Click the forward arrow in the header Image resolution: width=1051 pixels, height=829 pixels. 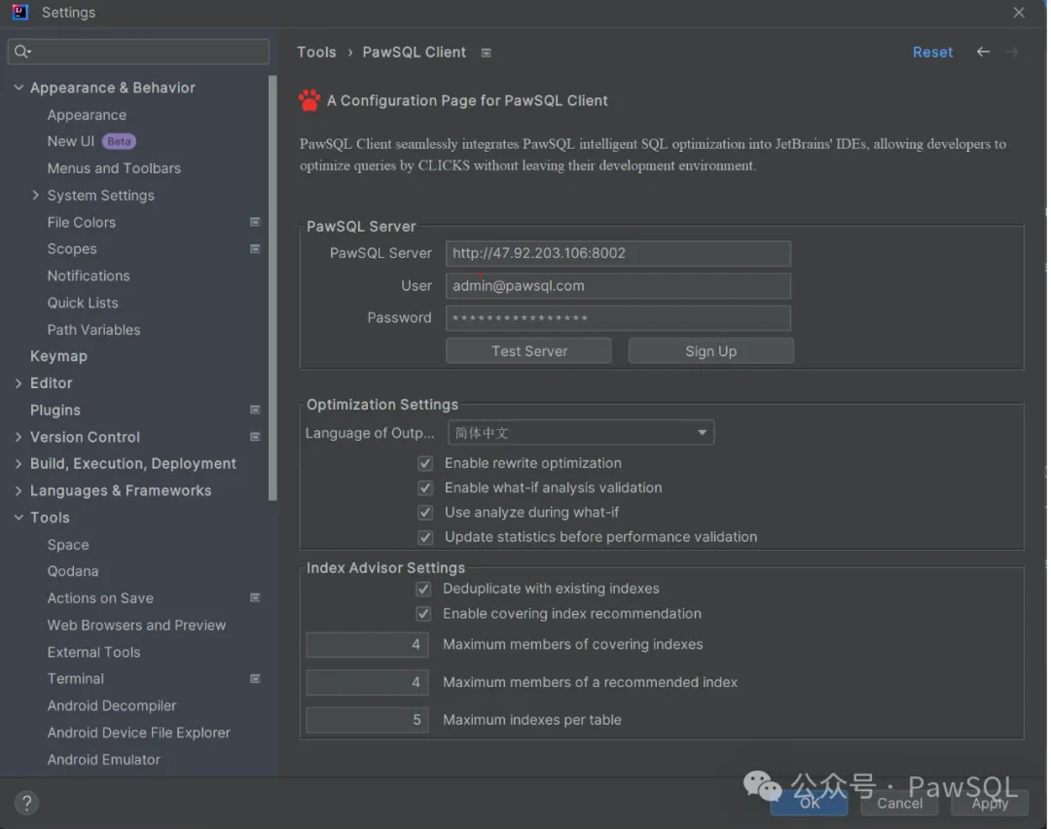pyautogui.click(x=1011, y=52)
